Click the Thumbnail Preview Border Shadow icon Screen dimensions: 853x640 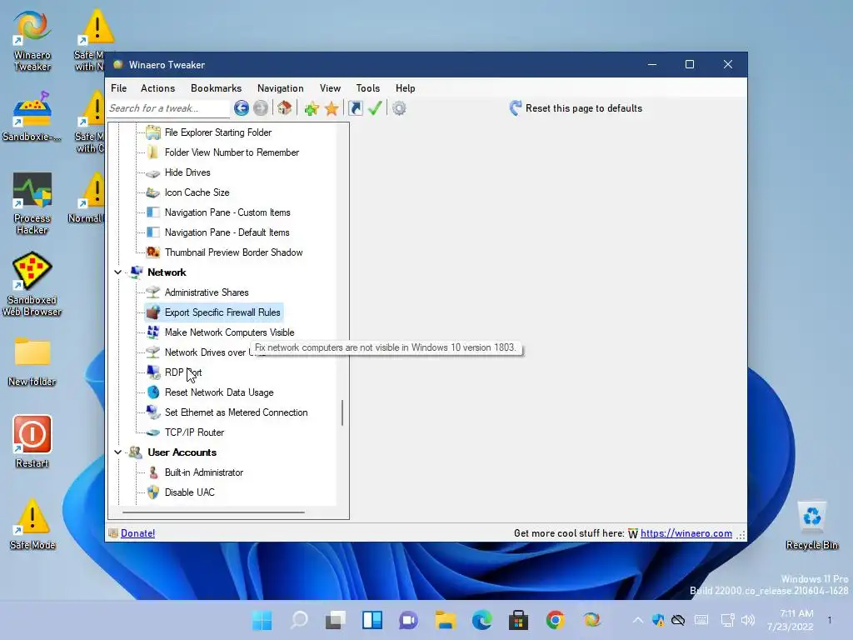point(153,252)
